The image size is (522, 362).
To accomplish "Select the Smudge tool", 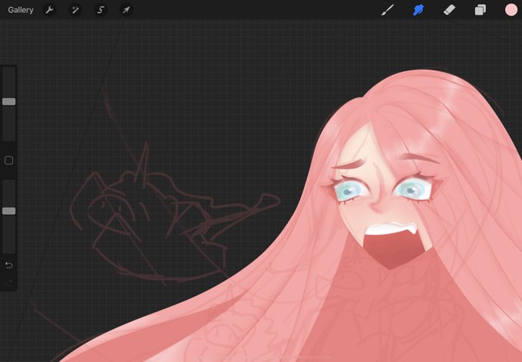I will coord(418,10).
